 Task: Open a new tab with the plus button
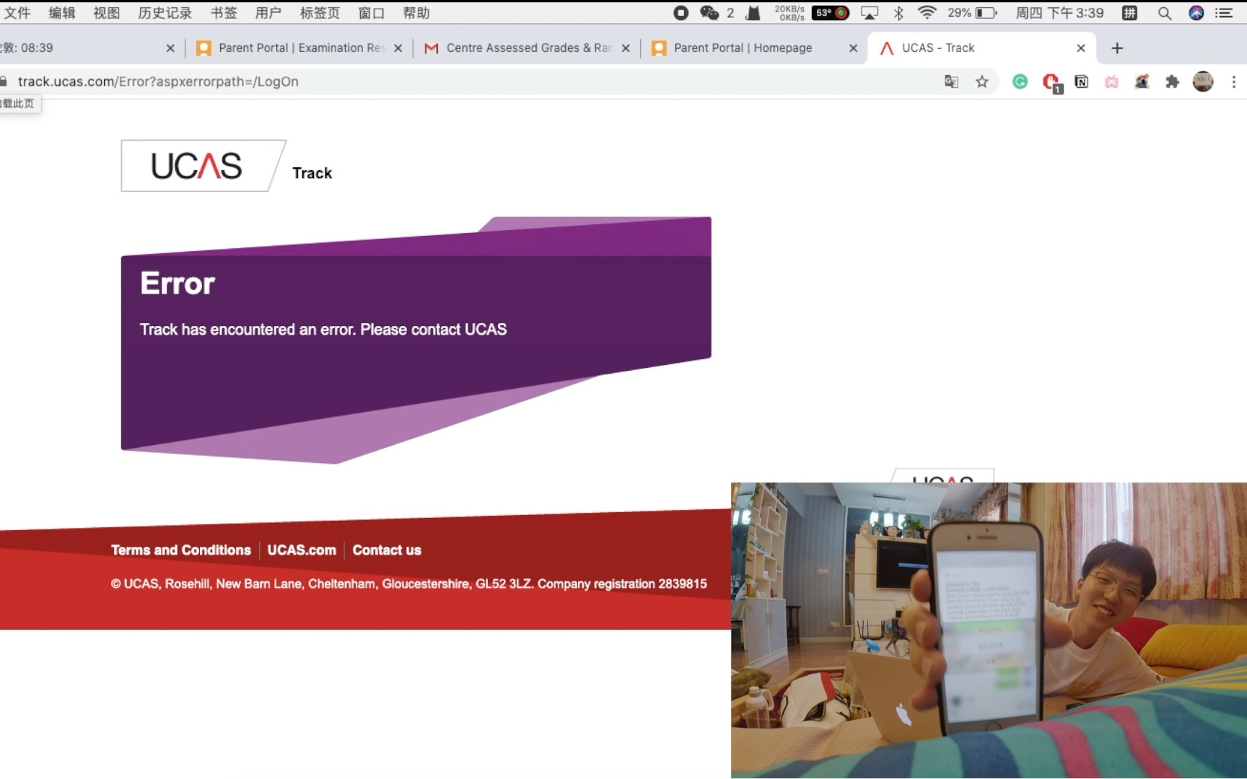pos(1117,48)
